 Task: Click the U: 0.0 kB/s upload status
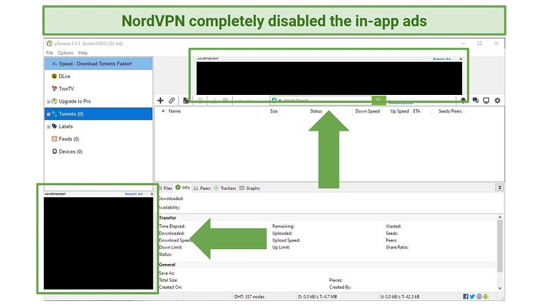[x=400, y=297]
